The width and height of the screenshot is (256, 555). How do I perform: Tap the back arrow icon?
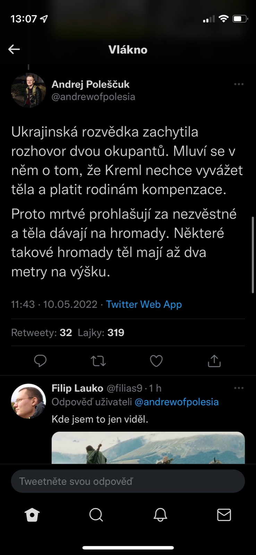pyautogui.click(x=14, y=49)
